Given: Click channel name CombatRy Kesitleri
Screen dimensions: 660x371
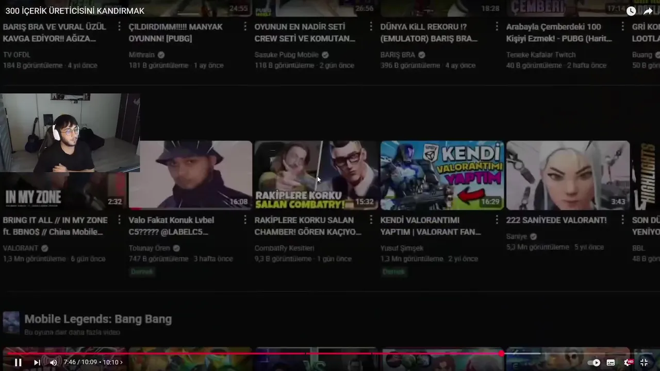Looking at the screenshot, I should (x=284, y=248).
